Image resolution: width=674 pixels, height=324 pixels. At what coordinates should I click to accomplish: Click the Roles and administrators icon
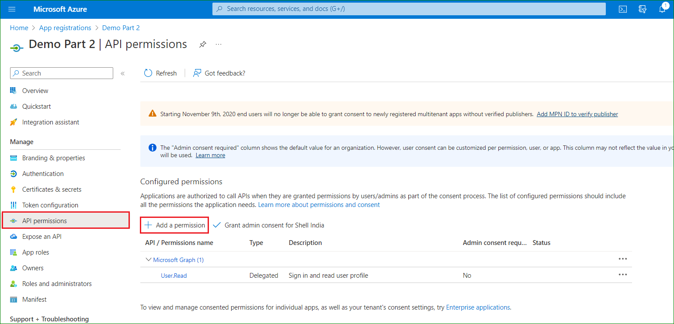(14, 284)
